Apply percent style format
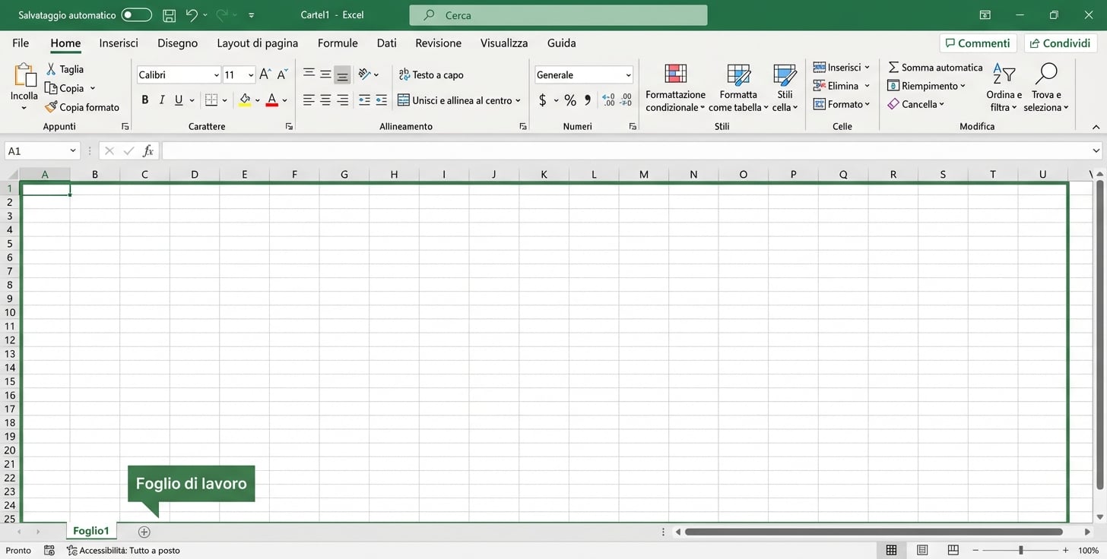Screen dimensions: 1107x559 (x=570, y=100)
